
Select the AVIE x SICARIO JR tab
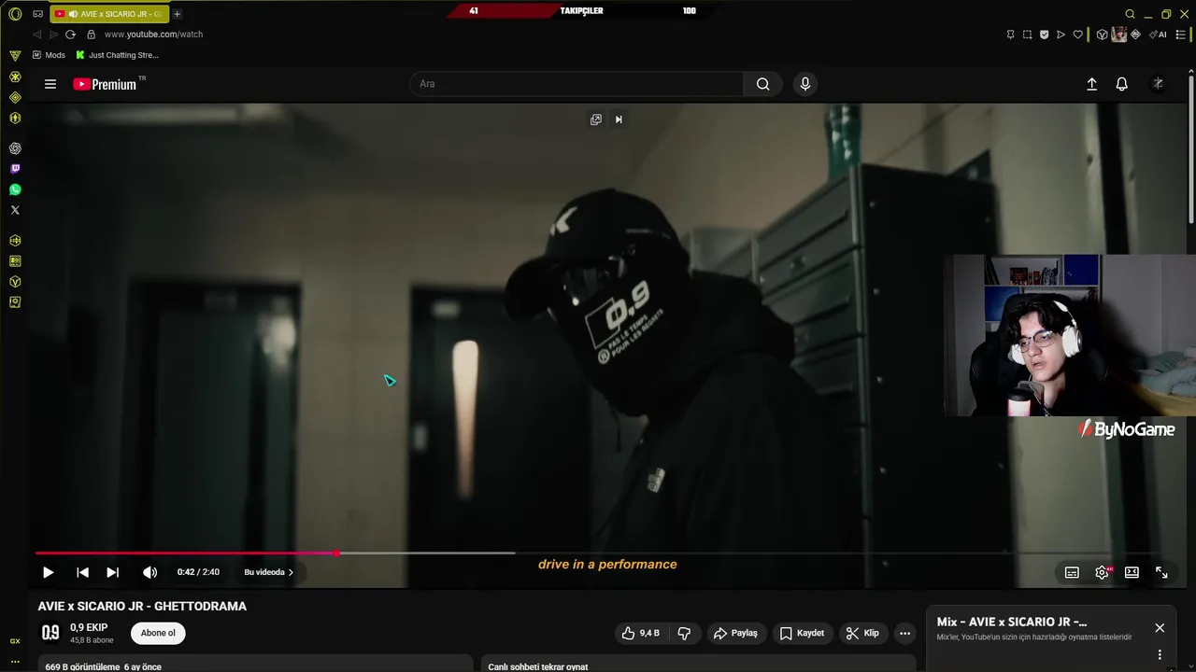(x=109, y=14)
